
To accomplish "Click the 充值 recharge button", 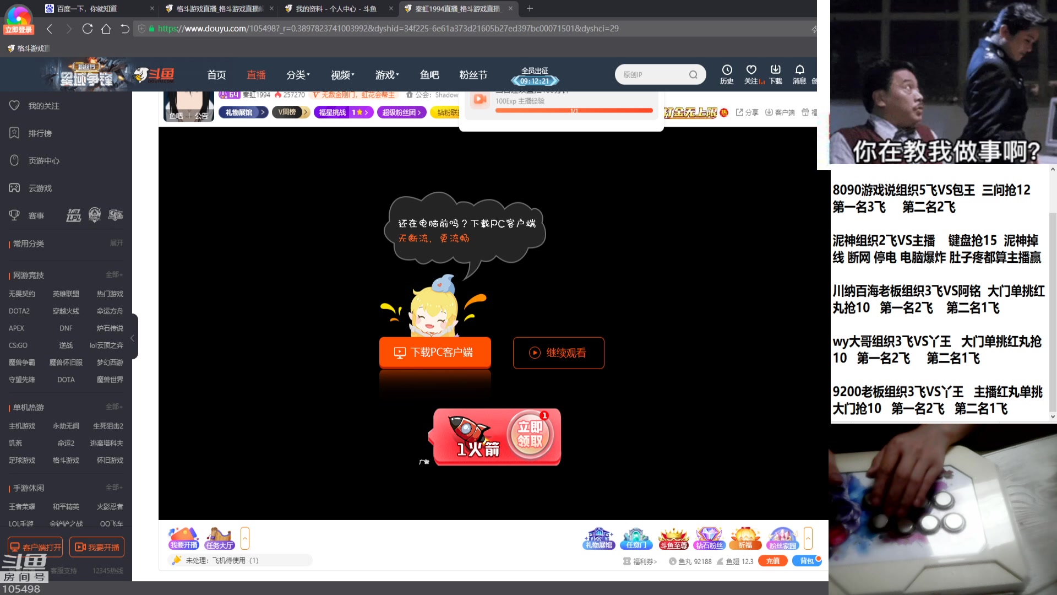I will [x=773, y=561].
